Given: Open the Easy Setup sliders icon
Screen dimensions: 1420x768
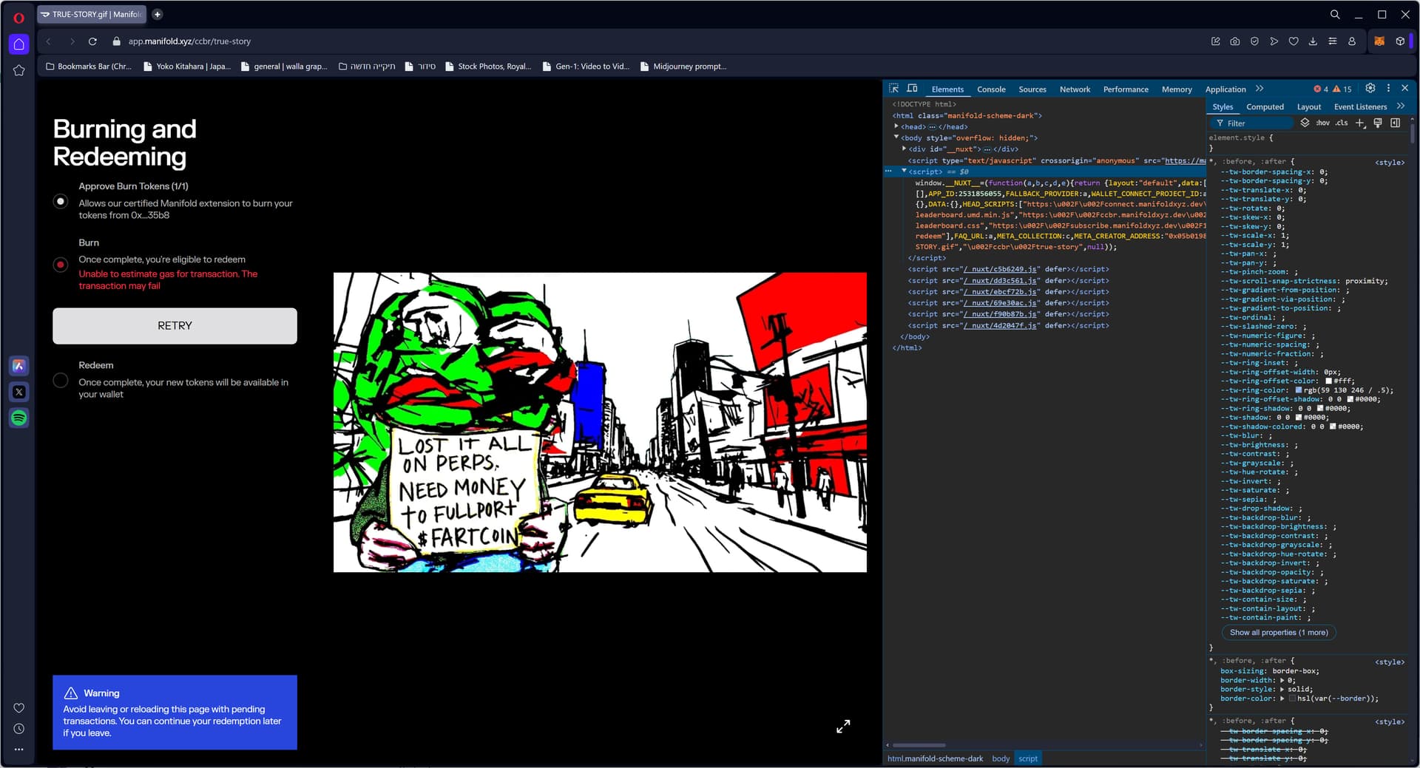Looking at the screenshot, I should tap(1333, 41).
